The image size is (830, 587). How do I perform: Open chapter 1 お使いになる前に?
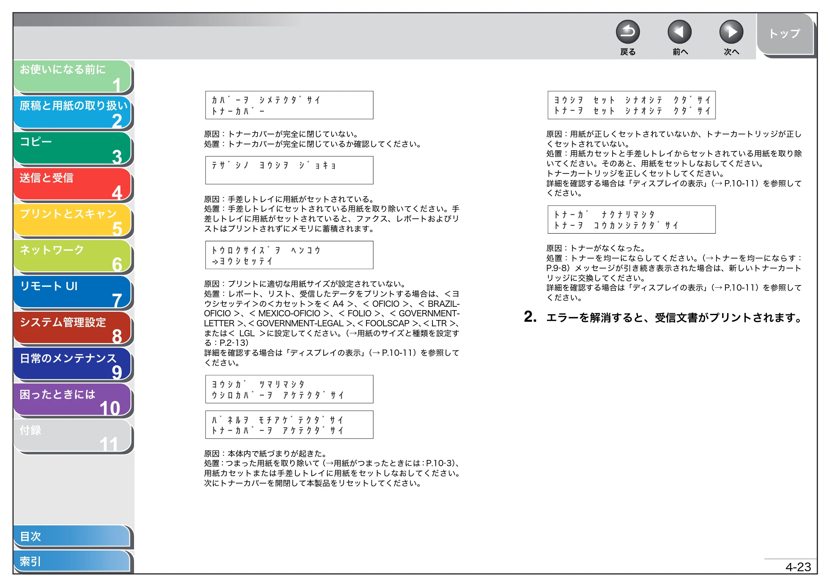[x=73, y=76]
